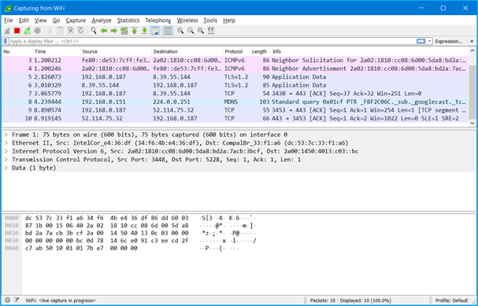This screenshot has width=478, height=306.
Task: Expand Internet Protocol Version 6 row
Action: coord(6,151)
